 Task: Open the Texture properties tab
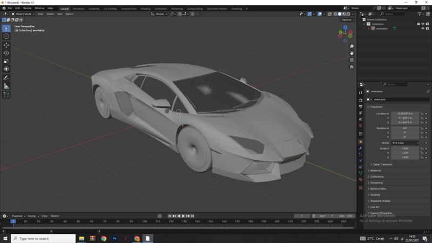(361, 187)
